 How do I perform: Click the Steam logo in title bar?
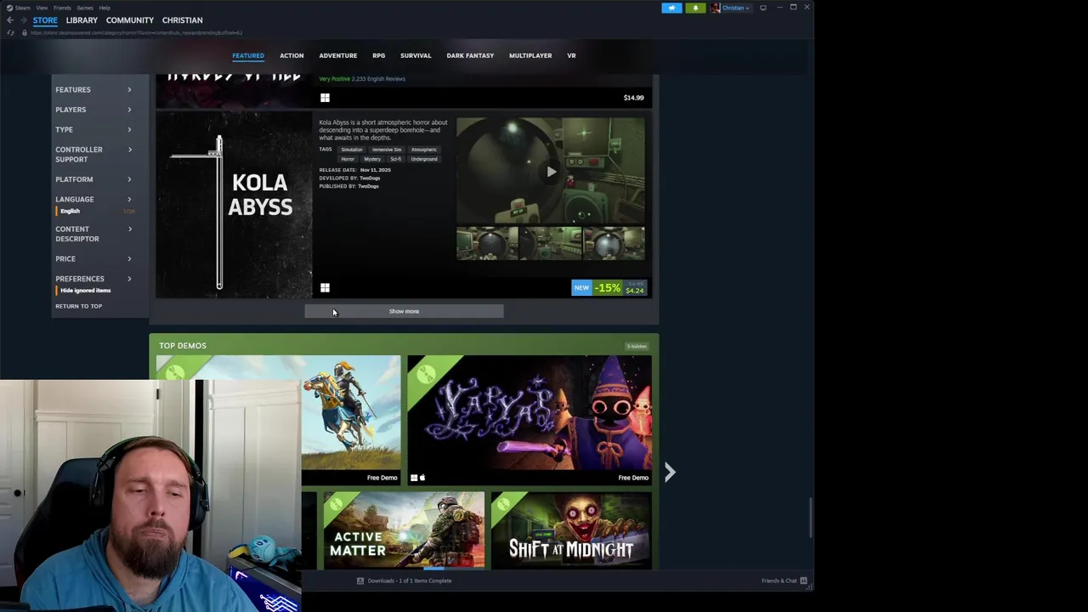(10, 8)
